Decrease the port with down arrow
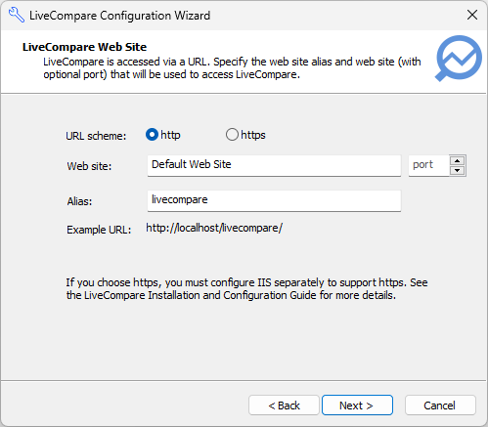This screenshot has width=488, height=427. click(458, 170)
